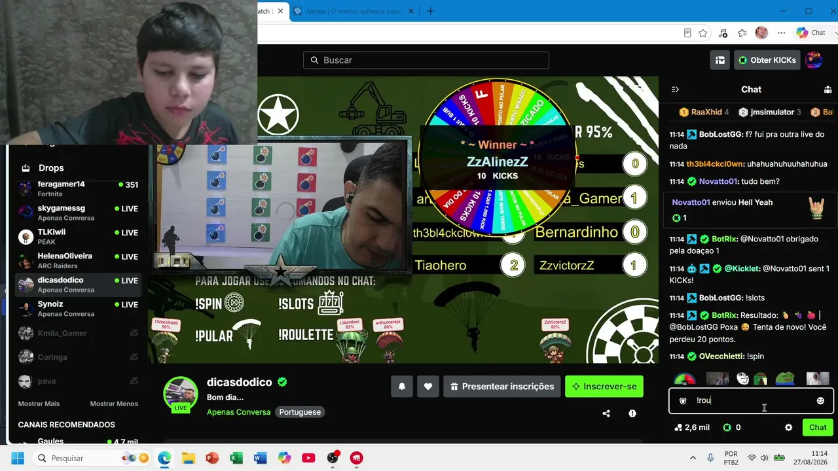Viewport: 838px width, 471px height.
Task: Click the KICKs balance icon below chat
Action: coord(727,427)
